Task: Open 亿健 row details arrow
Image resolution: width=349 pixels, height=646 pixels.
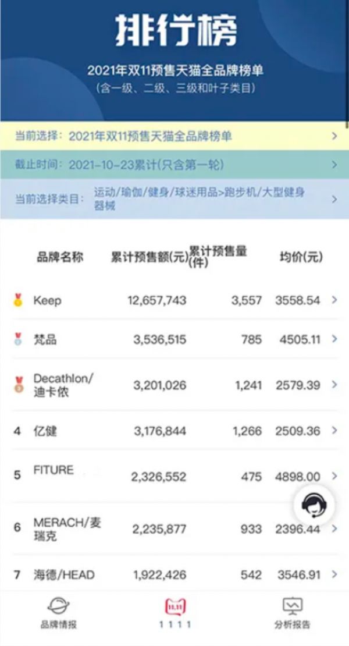Action: tap(334, 430)
